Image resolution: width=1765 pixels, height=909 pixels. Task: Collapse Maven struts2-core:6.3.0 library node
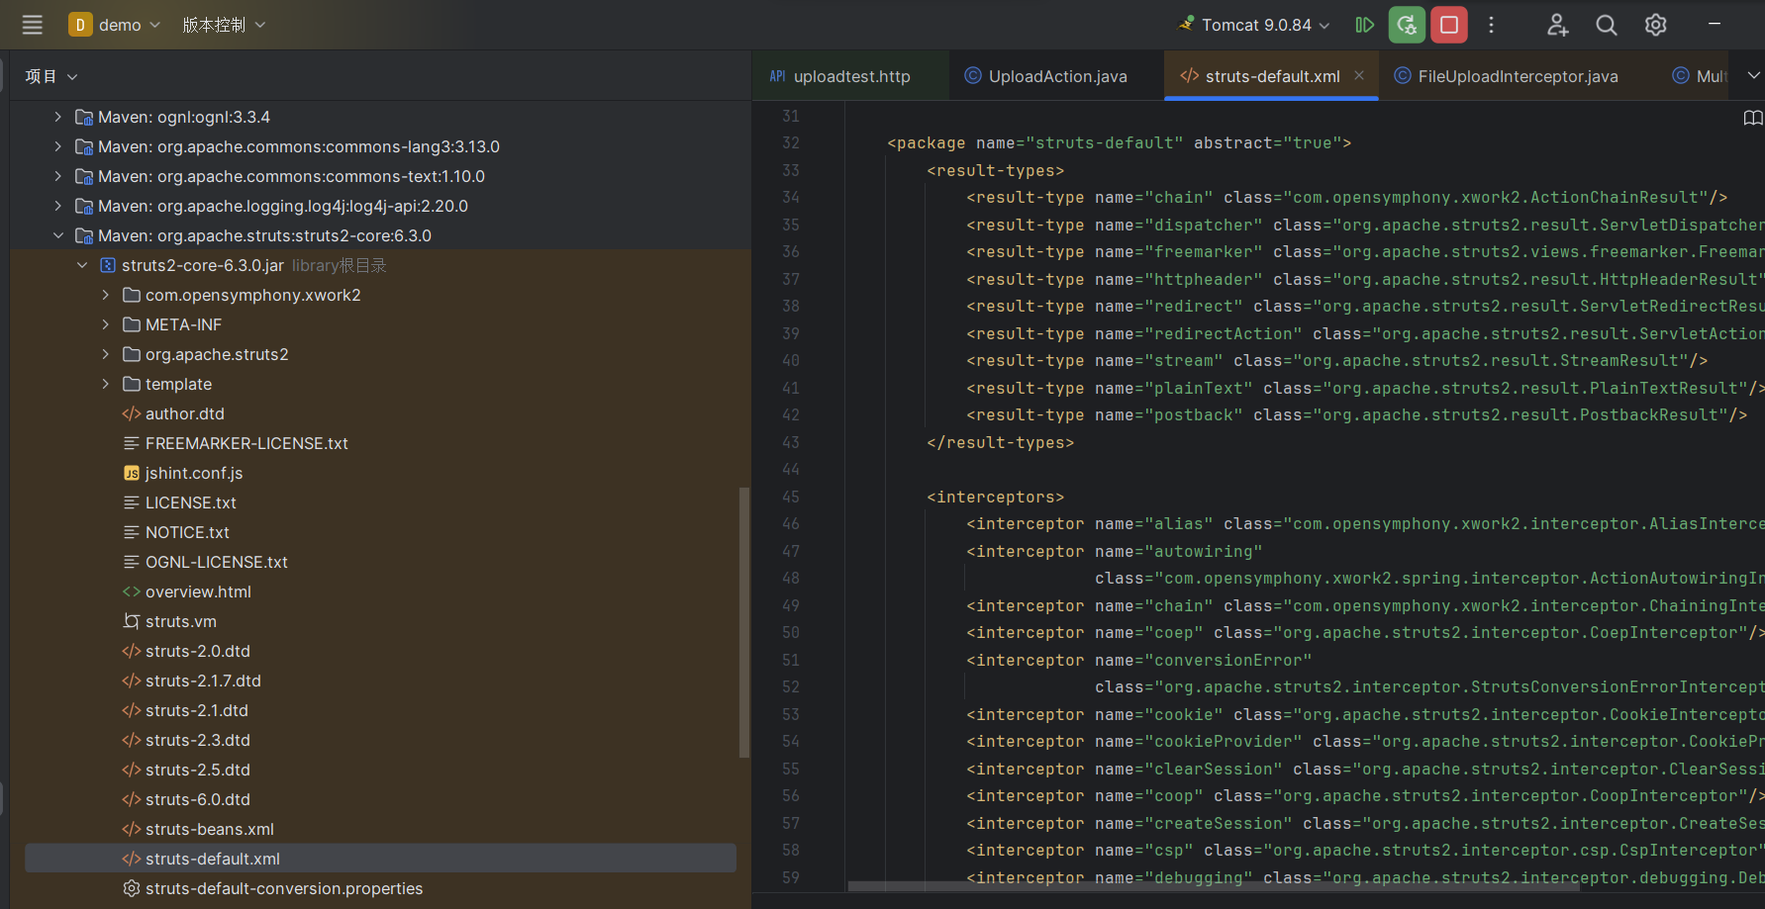pyautogui.click(x=57, y=235)
